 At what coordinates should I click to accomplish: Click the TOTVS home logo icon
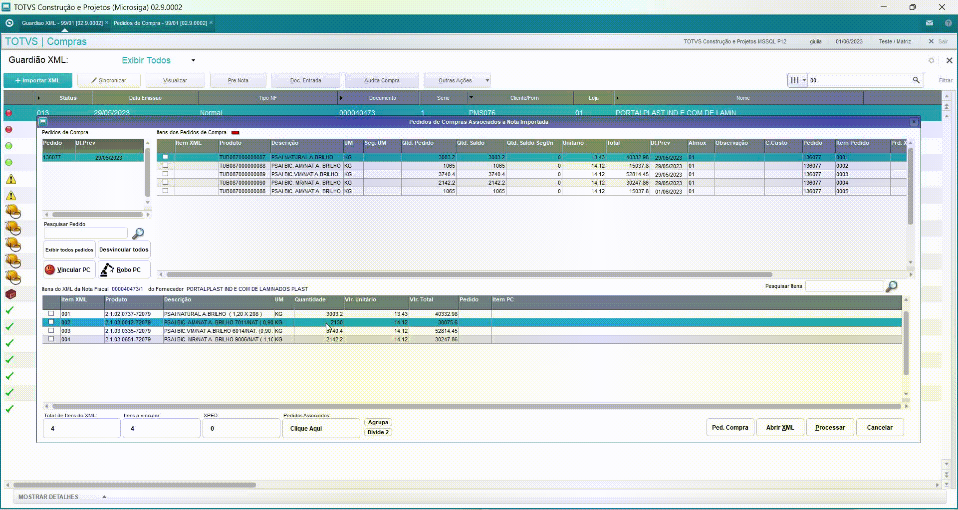(9, 23)
